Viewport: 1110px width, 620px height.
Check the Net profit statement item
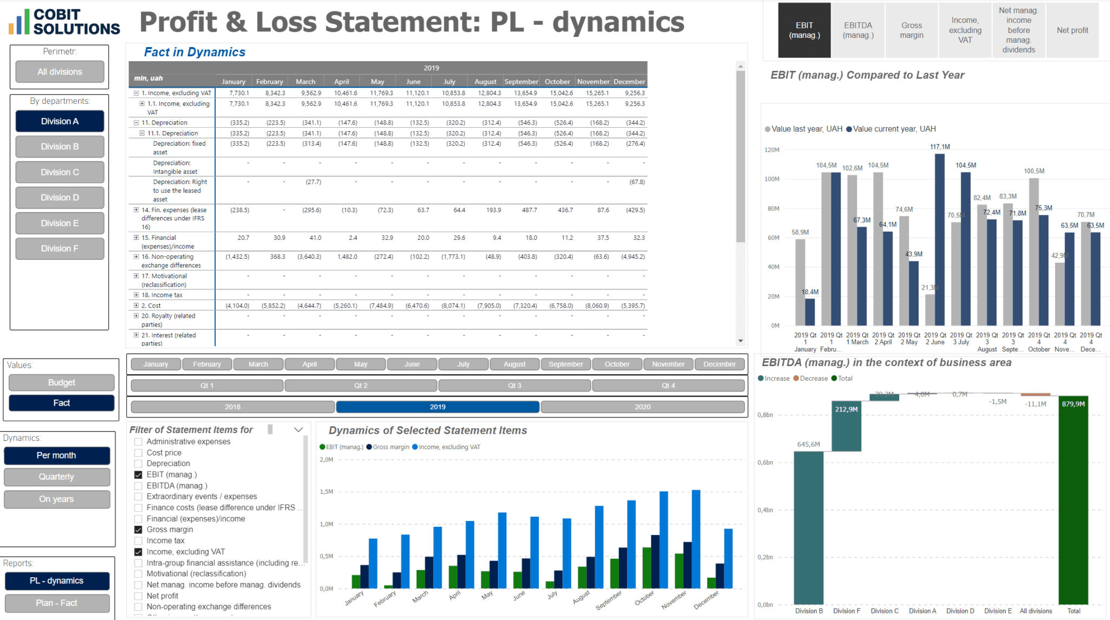pos(137,596)
